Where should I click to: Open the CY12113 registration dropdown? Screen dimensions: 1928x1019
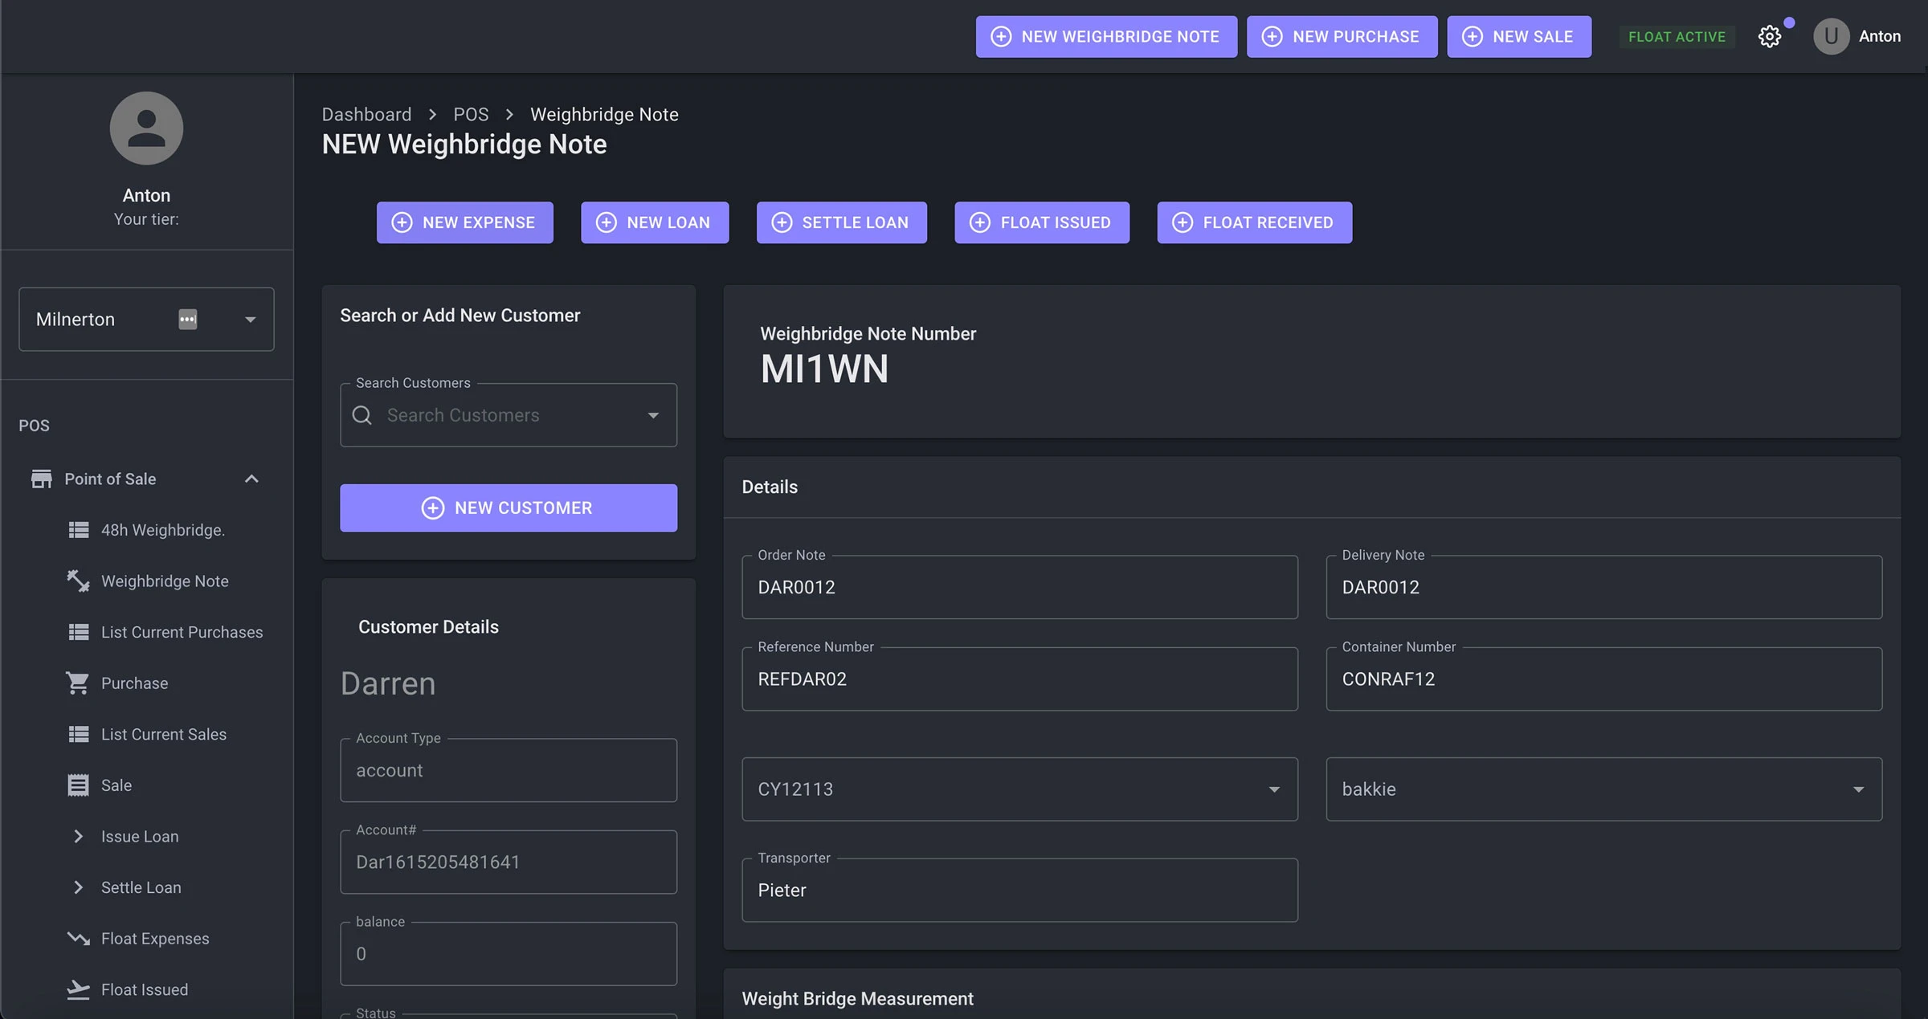(x=1274, y=789)
